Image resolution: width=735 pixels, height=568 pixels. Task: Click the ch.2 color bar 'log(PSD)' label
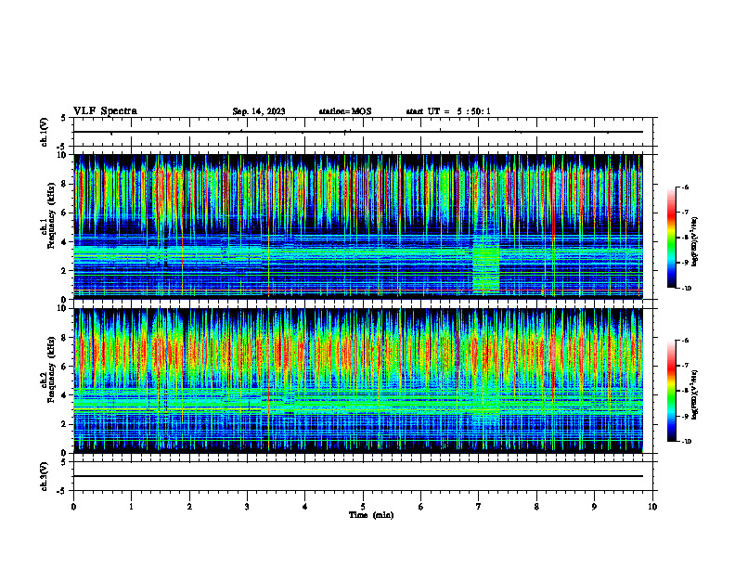tap(695, 394)
